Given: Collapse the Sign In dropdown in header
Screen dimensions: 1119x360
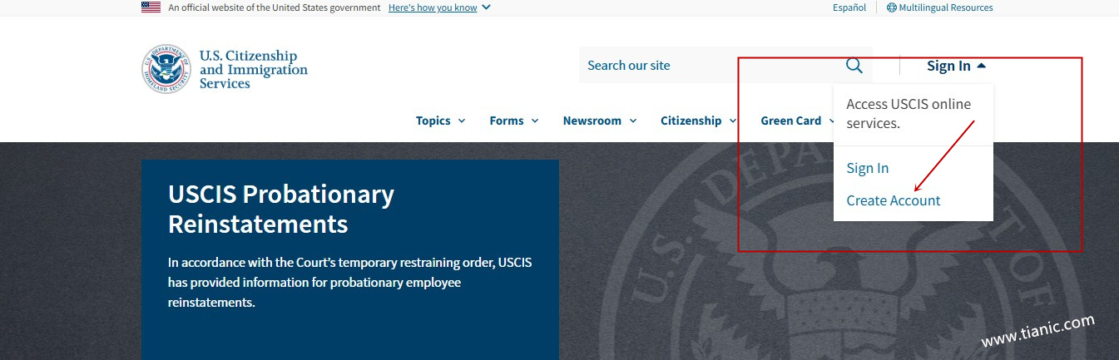Looking at the screenshot, I should click(957, 66).
